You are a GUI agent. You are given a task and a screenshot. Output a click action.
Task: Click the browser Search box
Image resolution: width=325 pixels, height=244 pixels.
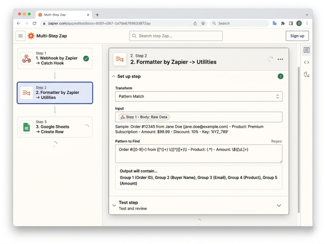pyautogui.click(x=240, y=23)
